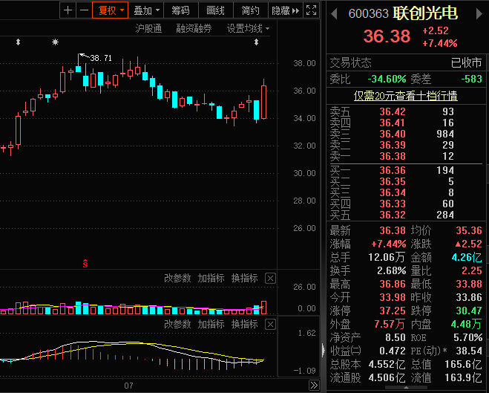Click the small up arrow below quote panel
Screen dimensions: 489x393
click(406, 388)
